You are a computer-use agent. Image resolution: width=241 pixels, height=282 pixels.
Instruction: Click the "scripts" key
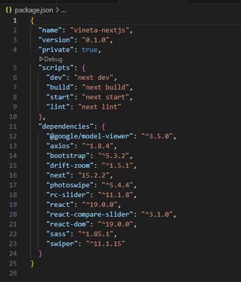(56, 68)
